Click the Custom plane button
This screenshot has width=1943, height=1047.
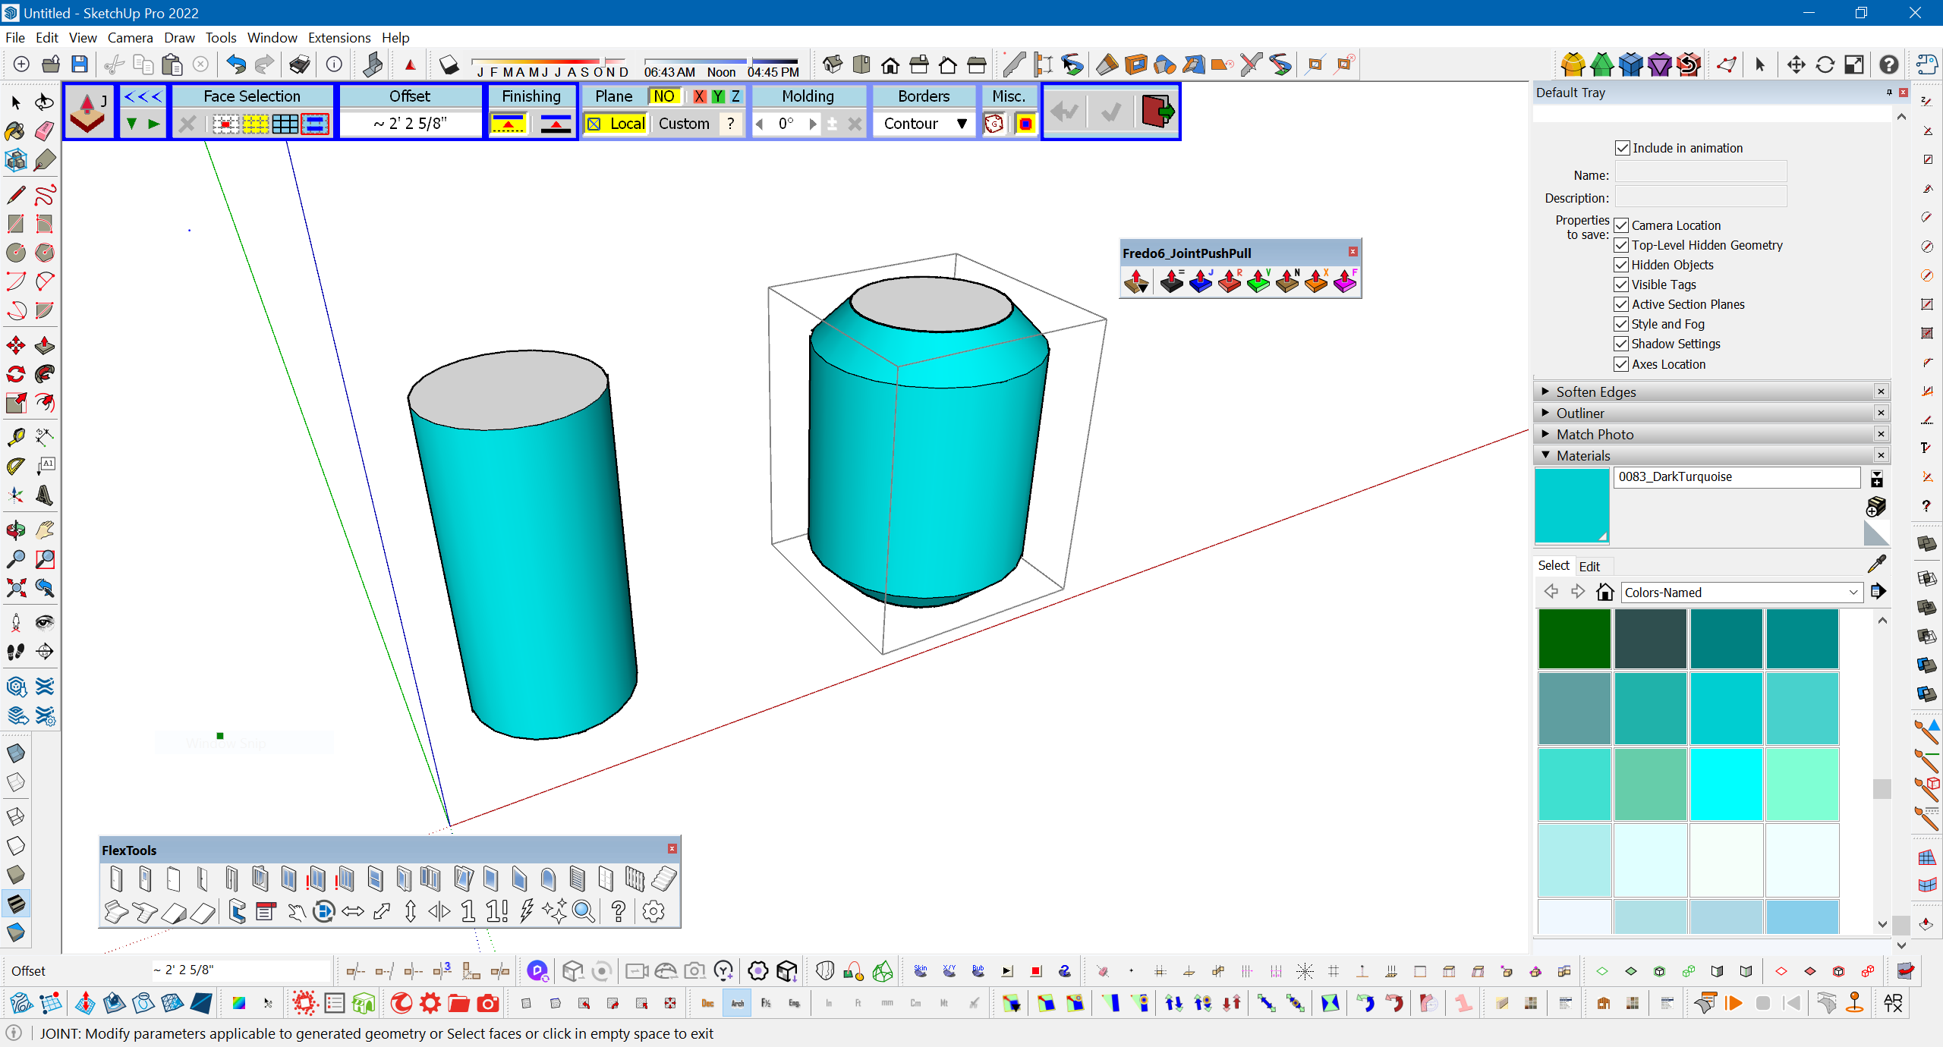683,124
